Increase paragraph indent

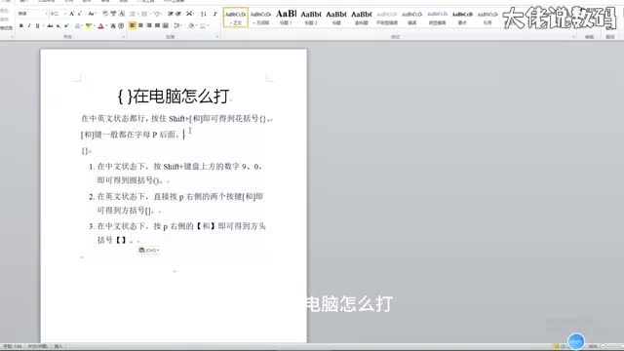178,14
